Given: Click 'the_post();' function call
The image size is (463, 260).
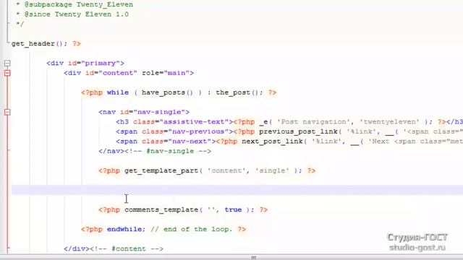Looking at the screenshot, I should pyautogui.click(x=239, y=92).
